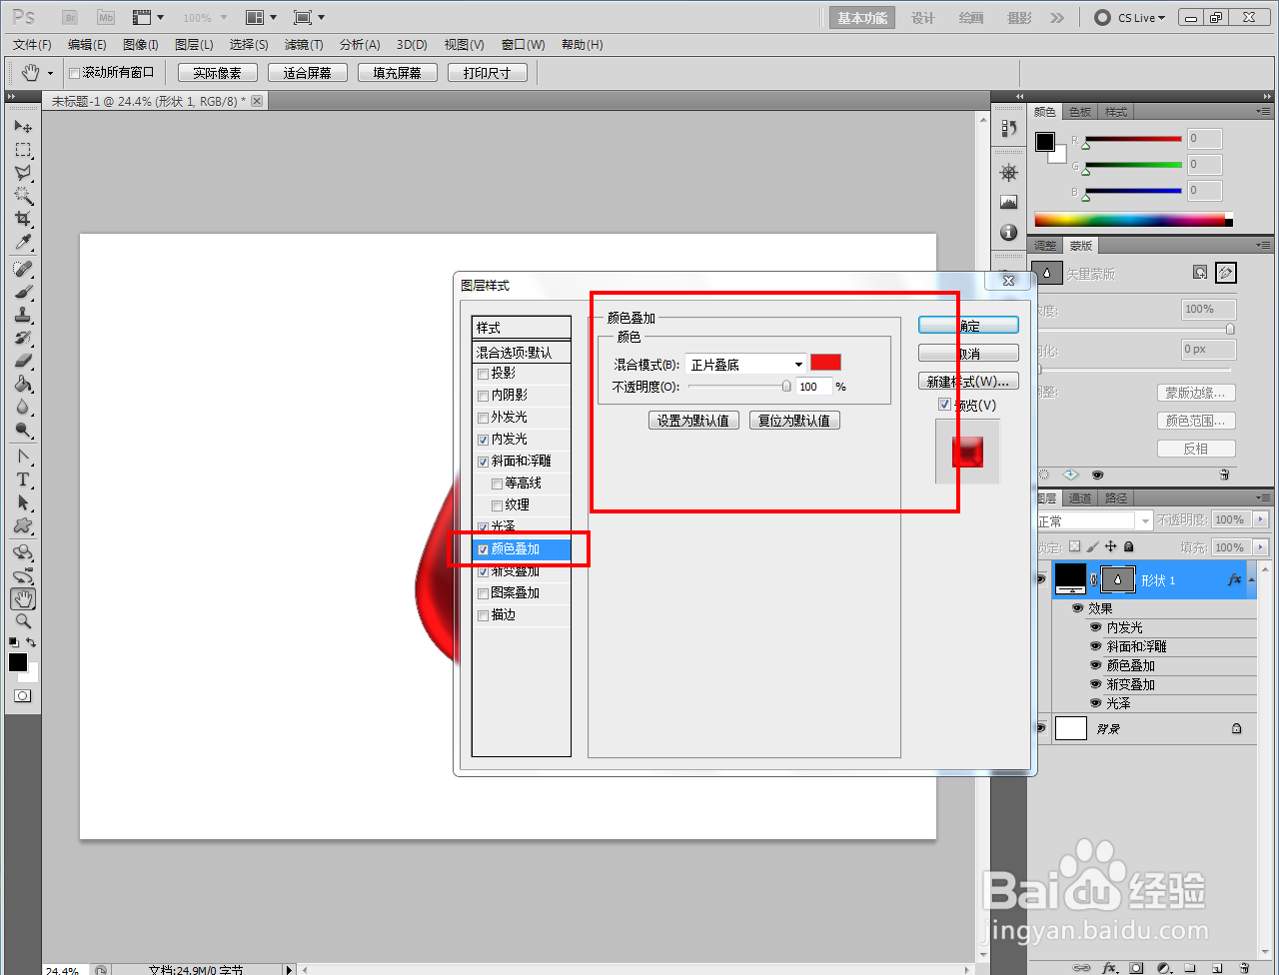Enable the 等高线 checkbox

[498, 484]
